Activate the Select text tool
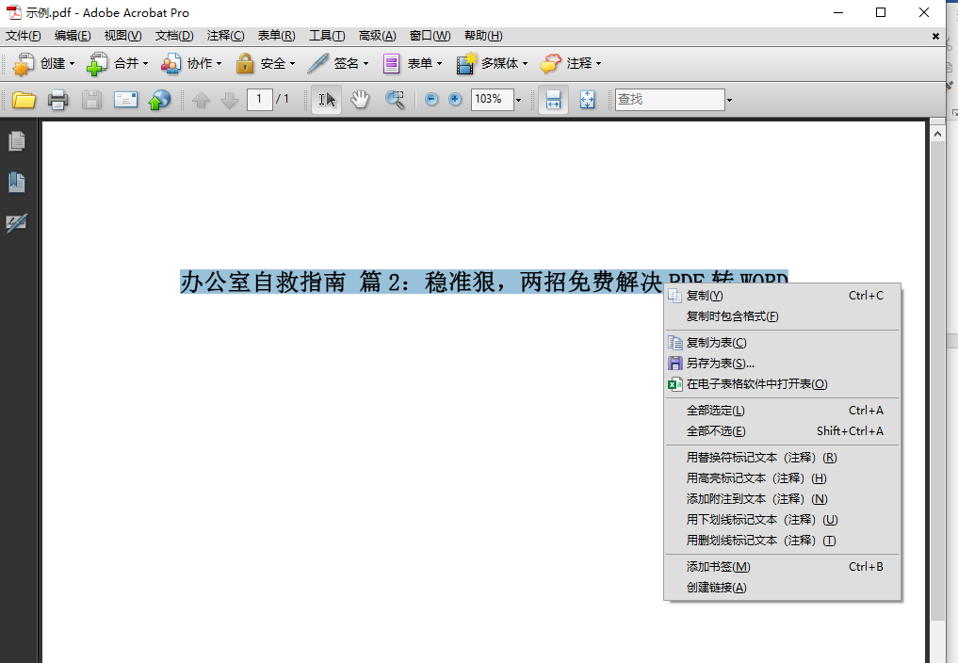The height and width of the screenshot is (663, 958). tap(326, 100)
